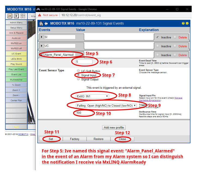Click the Set button
Screen dimensions: 203x176
coord(51,139)
